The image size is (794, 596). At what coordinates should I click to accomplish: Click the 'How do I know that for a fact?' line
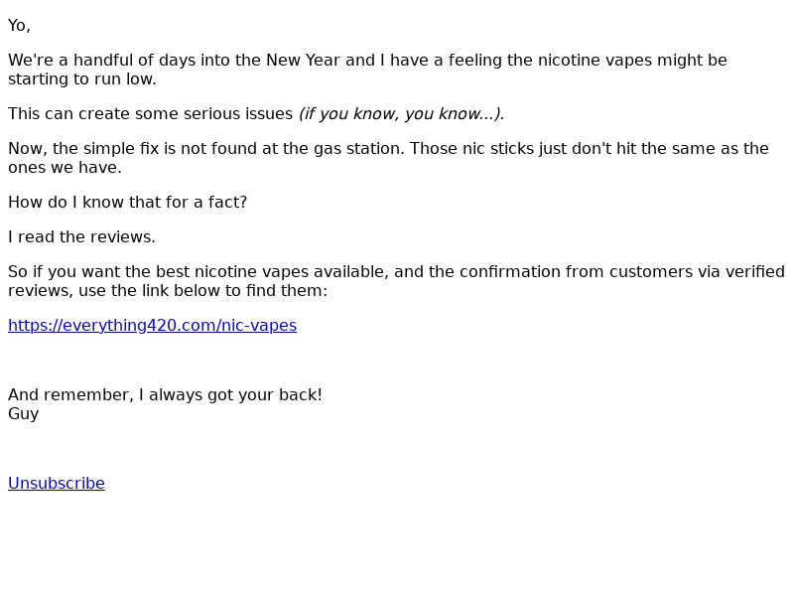pyautogui.click(x=128, y=203)
